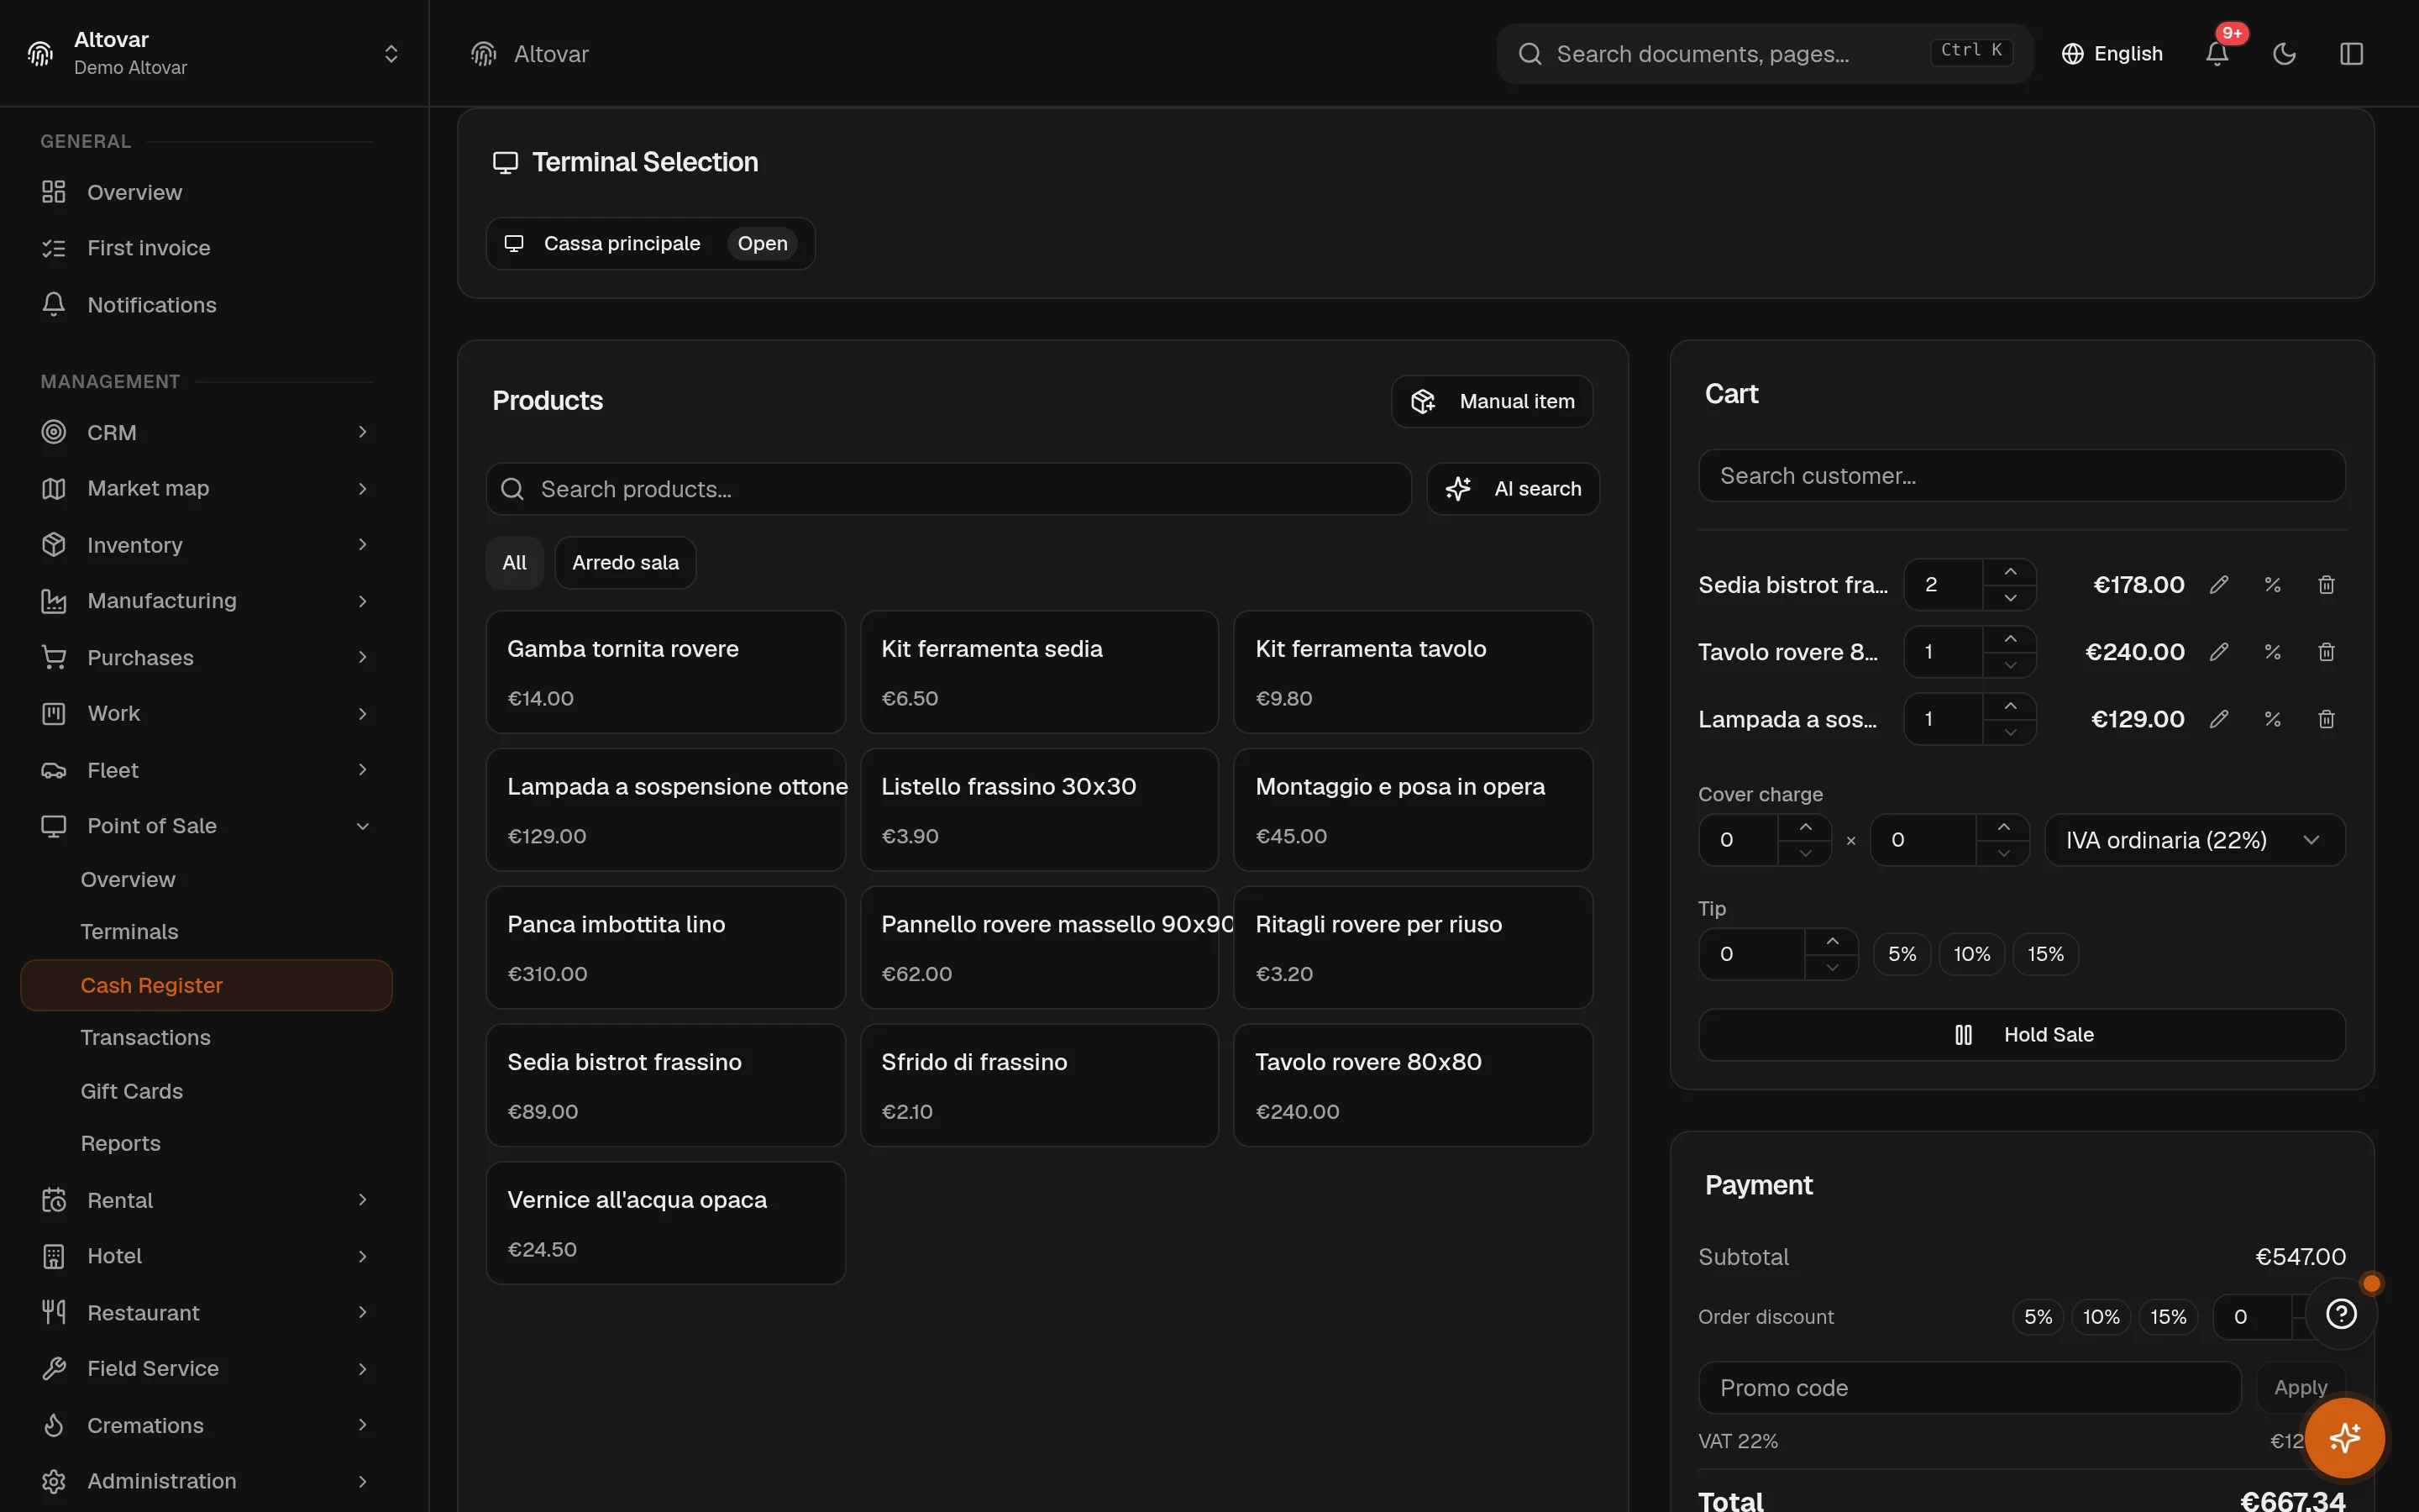
Task: Apply 5% order discount
Action: click(2037, 1317)
